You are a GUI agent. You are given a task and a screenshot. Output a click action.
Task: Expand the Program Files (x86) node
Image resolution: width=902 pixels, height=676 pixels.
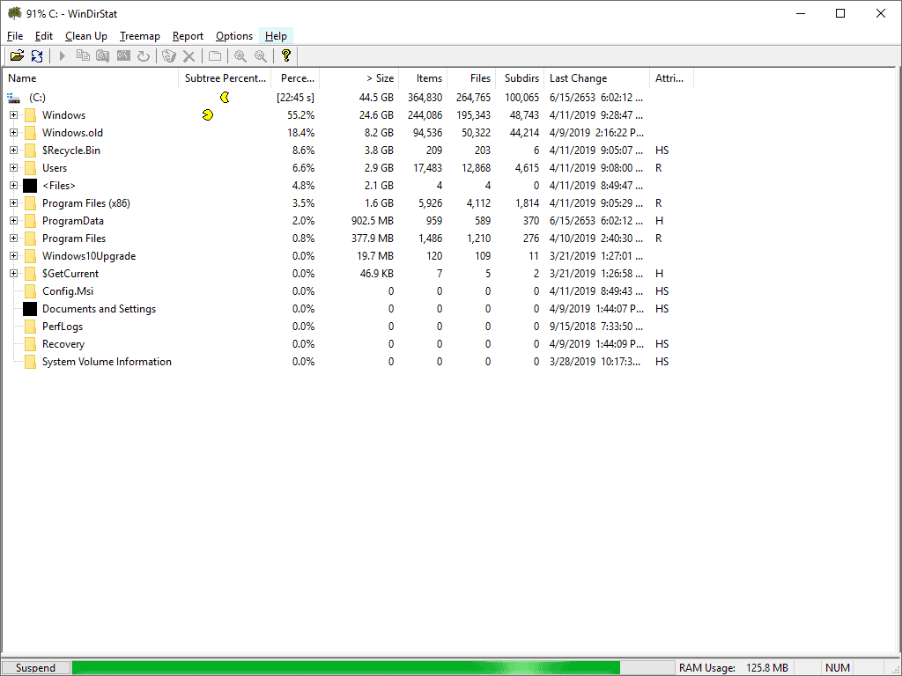13,203
